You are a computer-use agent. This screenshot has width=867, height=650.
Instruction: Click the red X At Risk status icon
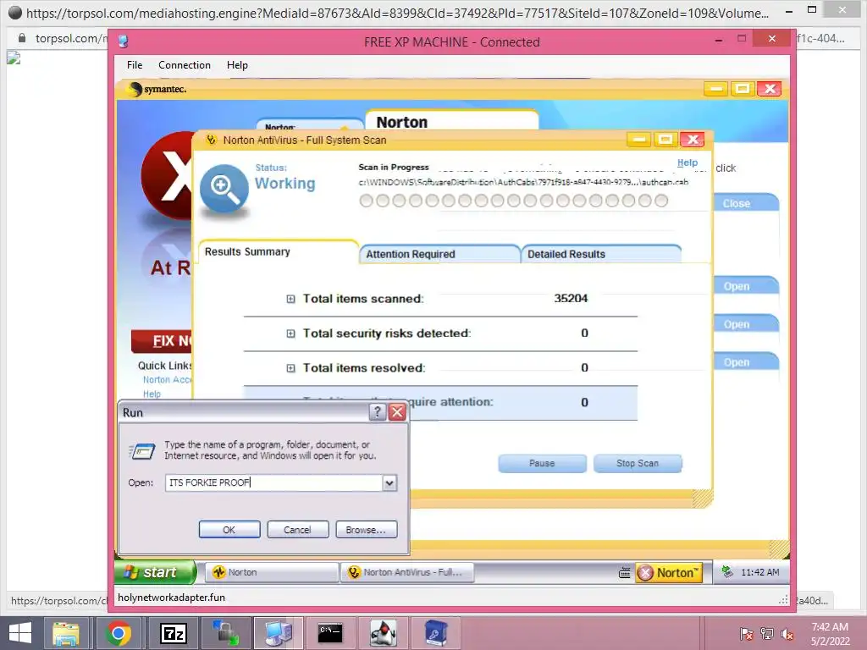pyautogui.click(x=167, y=176)
